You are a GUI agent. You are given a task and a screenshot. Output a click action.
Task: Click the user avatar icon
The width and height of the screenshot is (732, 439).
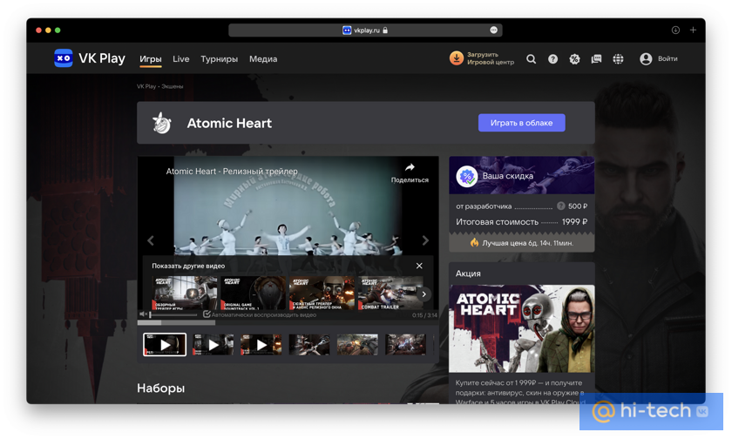pyautogui.click(x=646, y=58)
